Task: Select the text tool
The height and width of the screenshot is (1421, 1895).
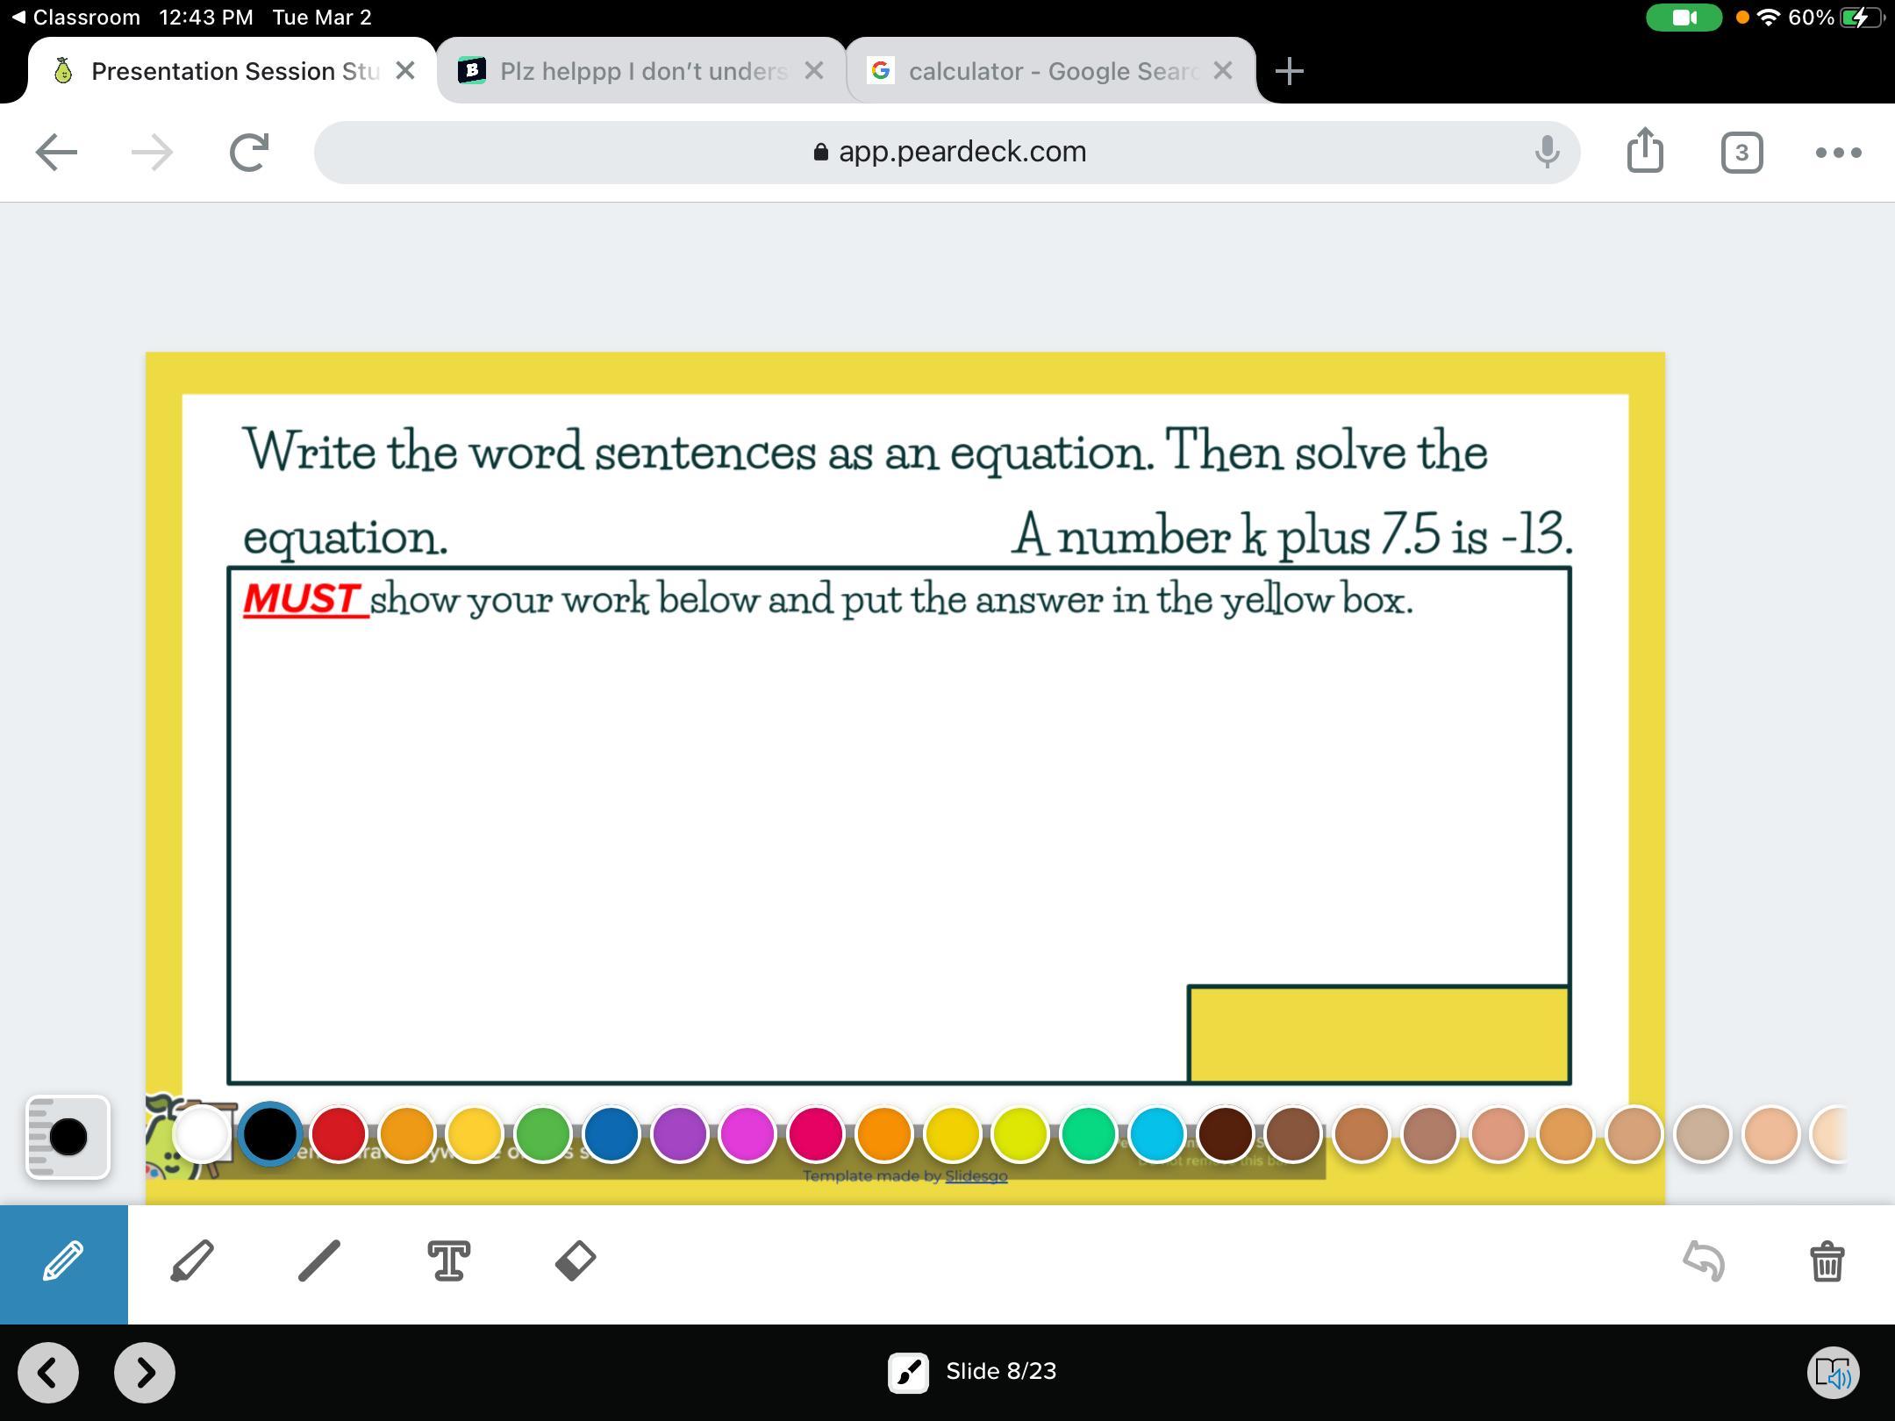Action: [x=448, y=1261]
